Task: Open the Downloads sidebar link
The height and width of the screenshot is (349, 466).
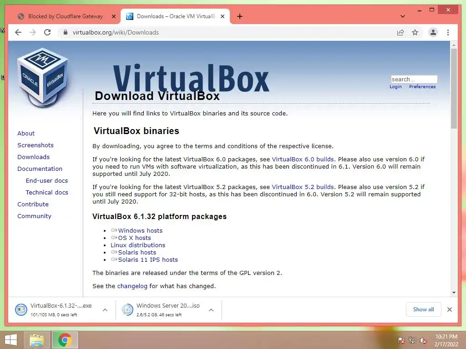Action: (33, 157)
